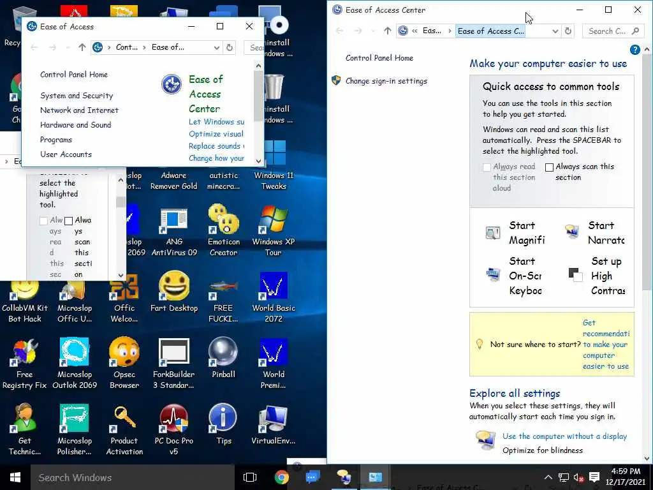
Task: Open the Action Center notification icon
Action: [594, 477]
